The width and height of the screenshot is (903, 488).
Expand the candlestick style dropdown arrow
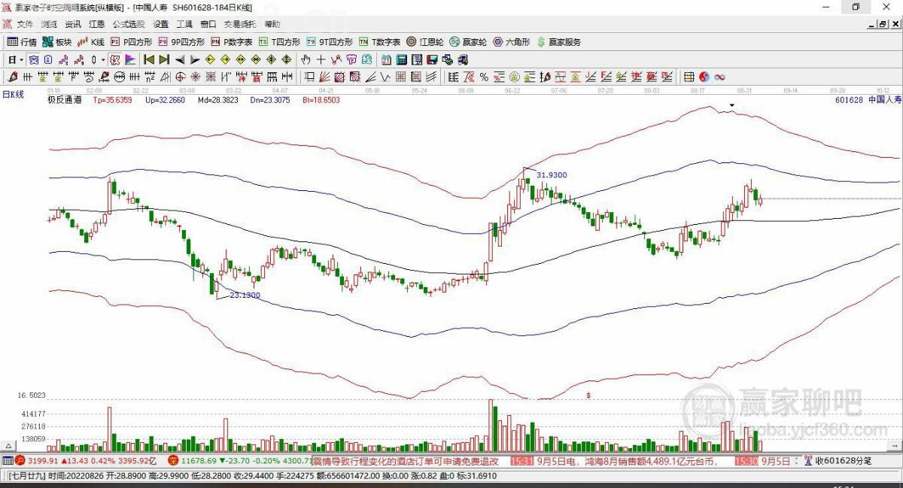(103, 59)
